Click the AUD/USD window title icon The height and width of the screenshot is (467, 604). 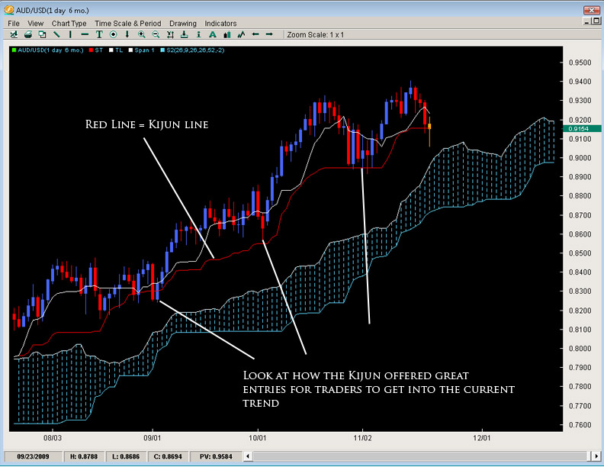tap(9, 10)
